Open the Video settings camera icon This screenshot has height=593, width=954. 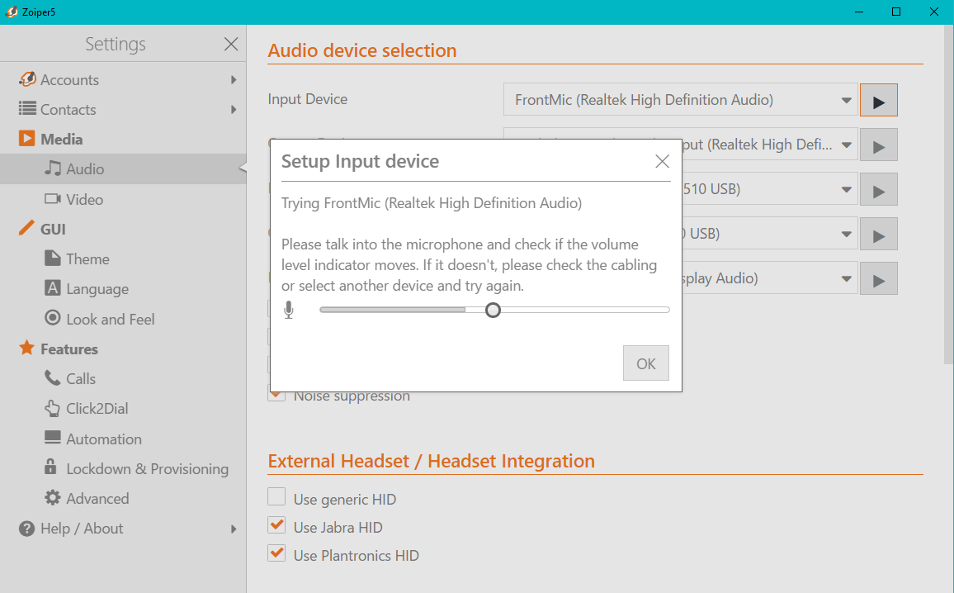coord(53,199)
